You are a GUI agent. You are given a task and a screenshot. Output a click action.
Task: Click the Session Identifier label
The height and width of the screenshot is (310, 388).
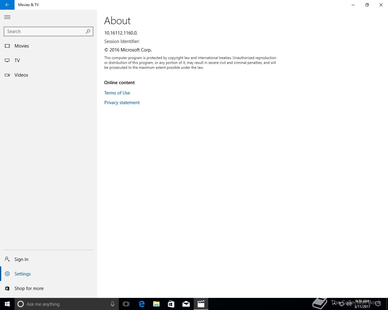click(122, 41)
